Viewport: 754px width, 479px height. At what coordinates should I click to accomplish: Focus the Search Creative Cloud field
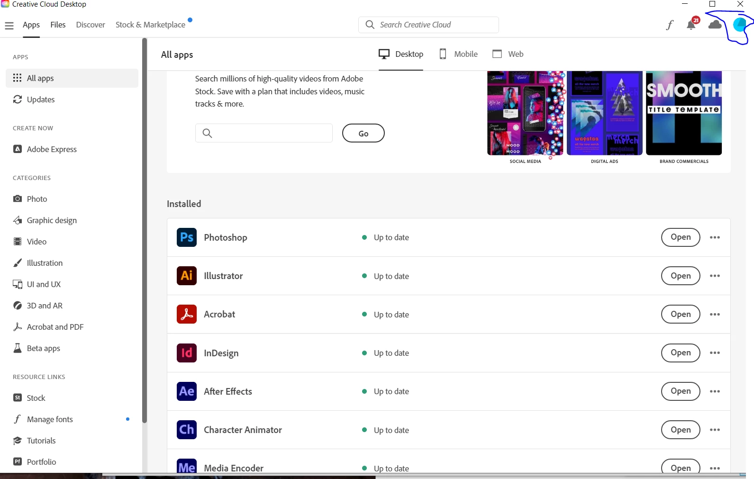[x=428, y=25]
